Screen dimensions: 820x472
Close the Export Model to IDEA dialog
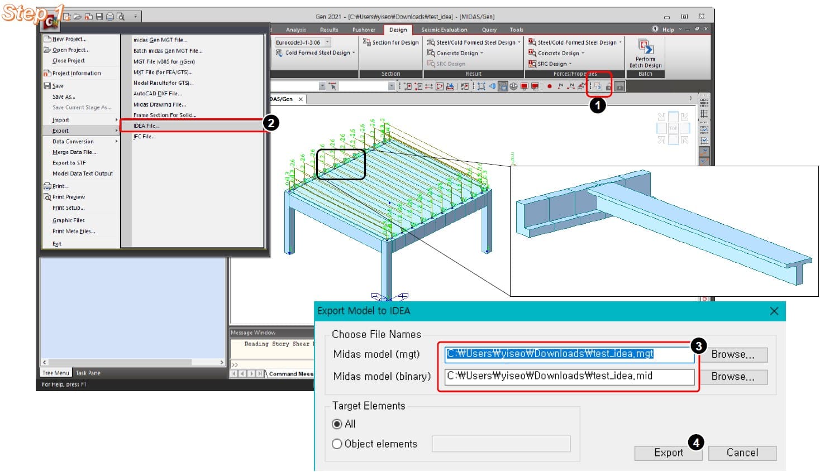(x=774, y=311)
